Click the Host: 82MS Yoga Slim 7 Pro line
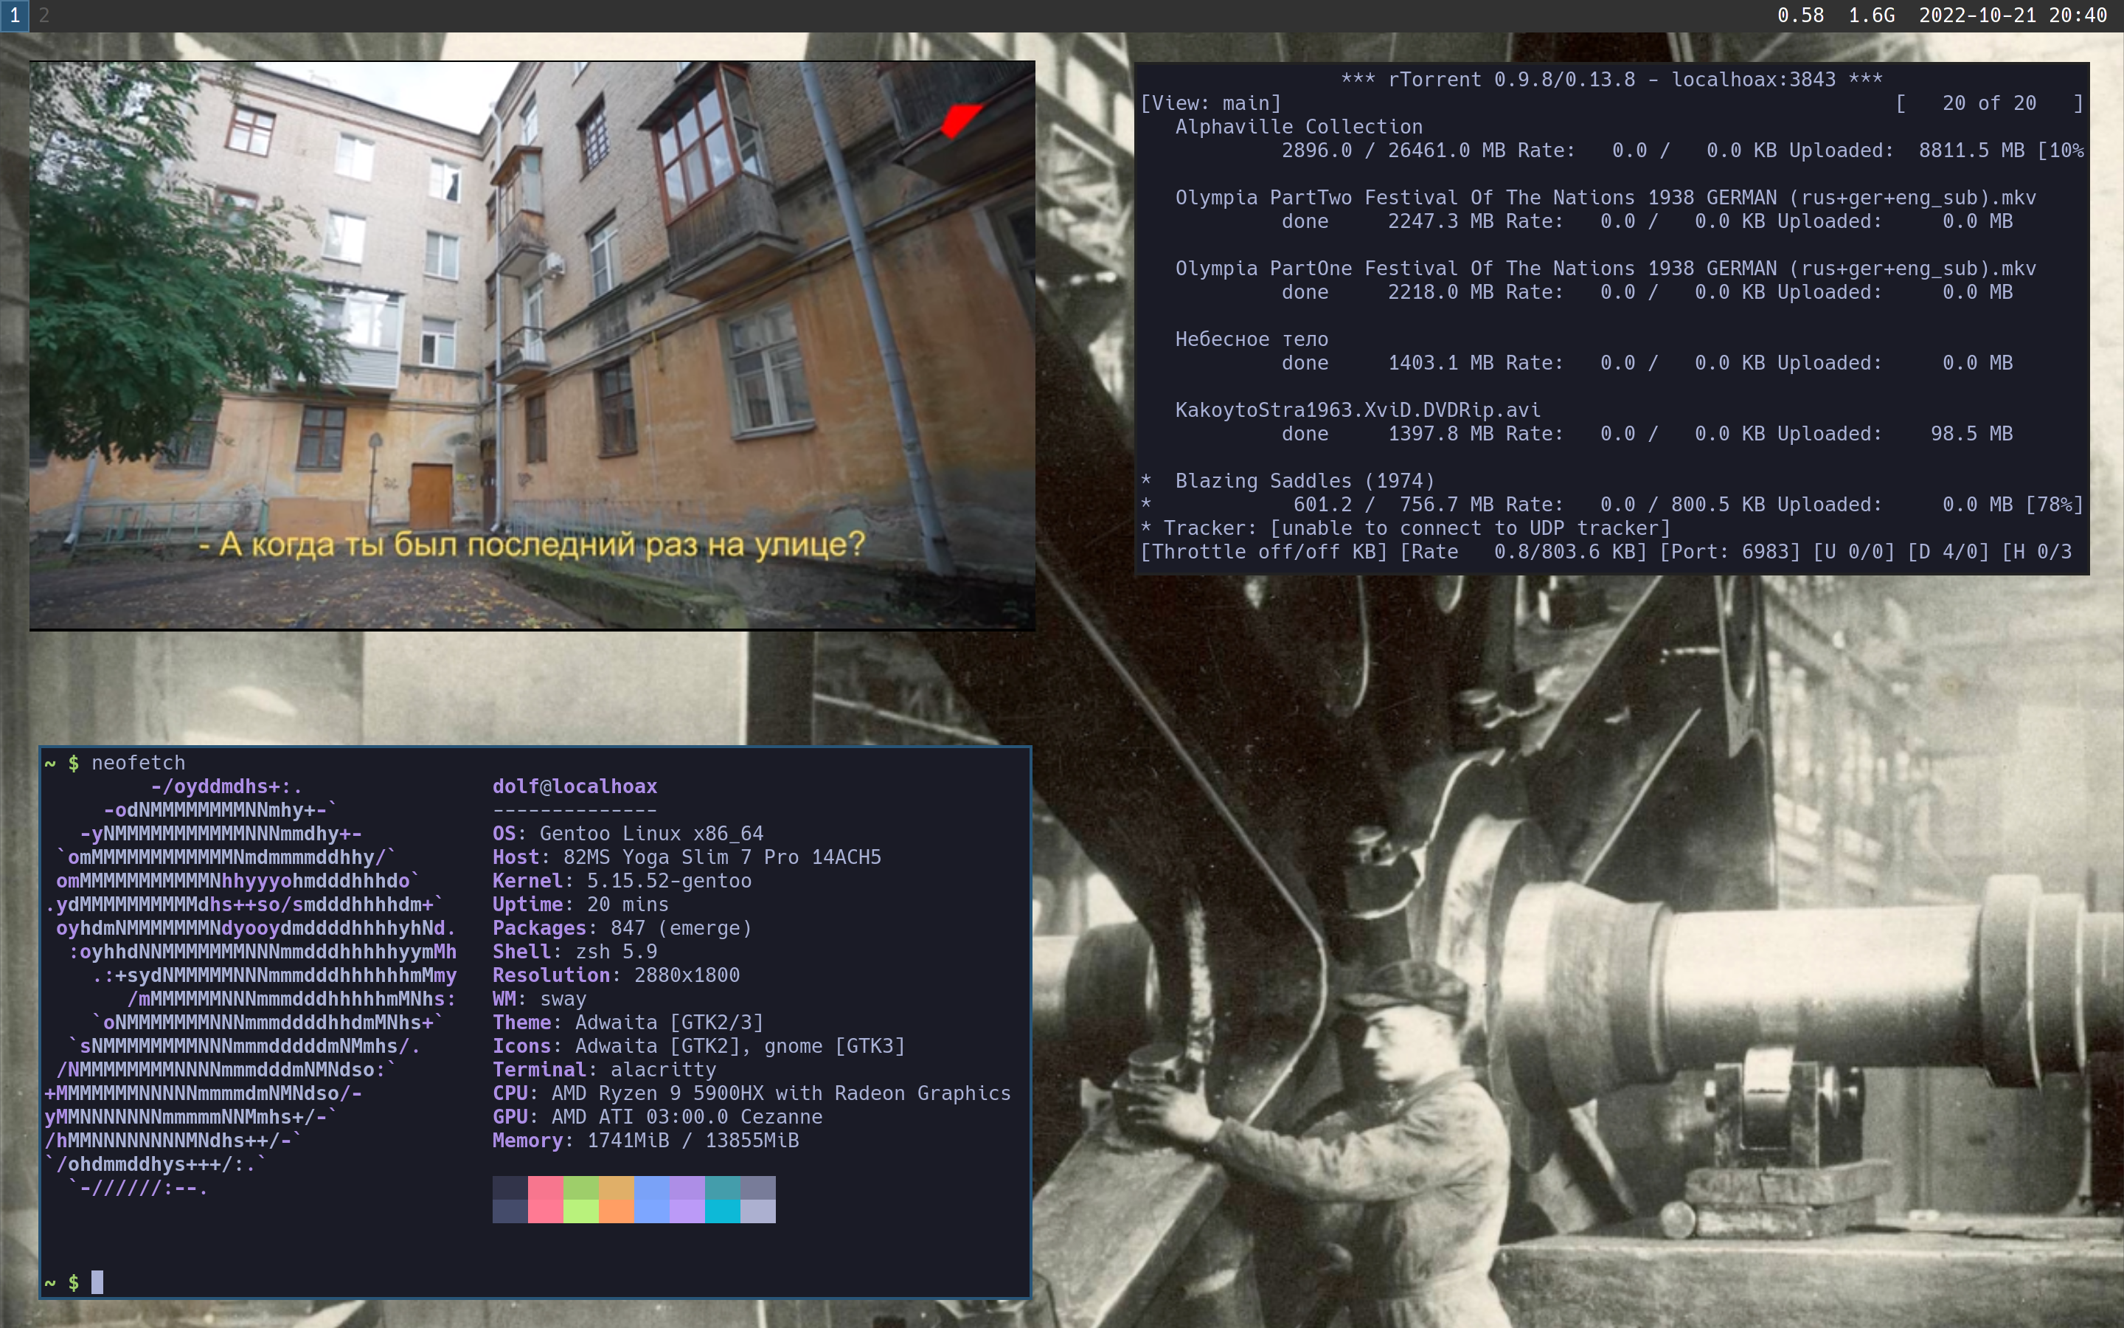This screenshot has width=2124, height=1328. (687, 857)
